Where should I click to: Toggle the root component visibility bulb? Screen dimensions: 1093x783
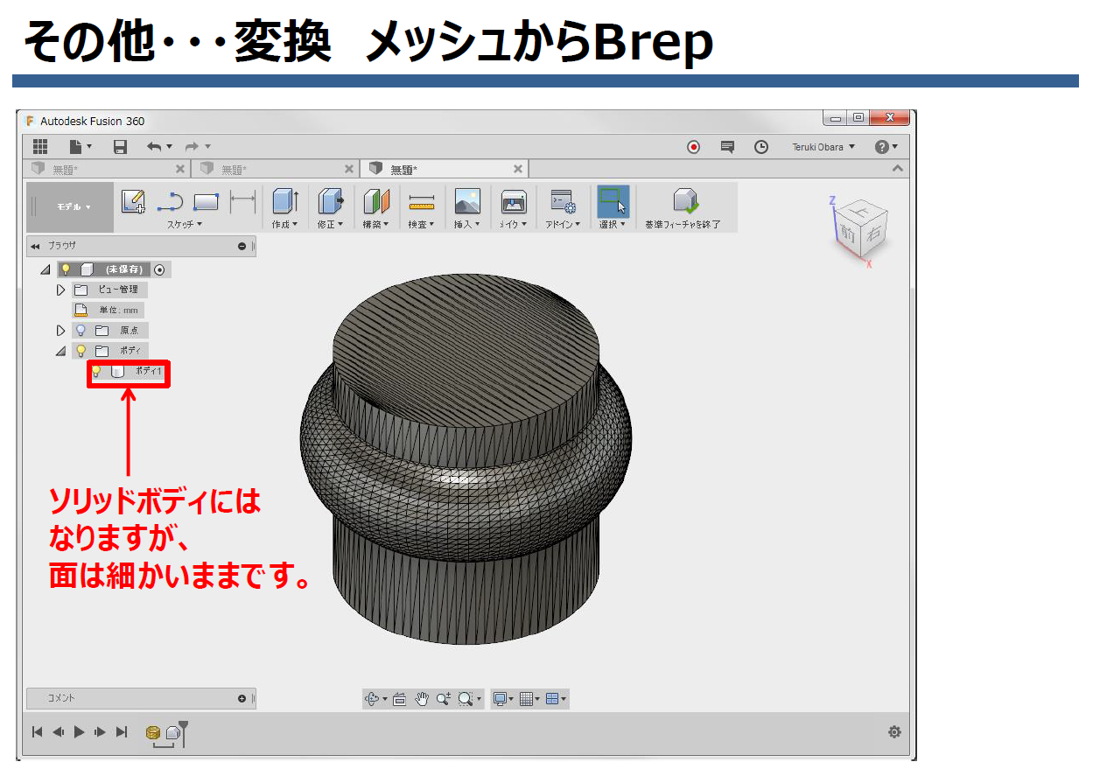(66, 269)
